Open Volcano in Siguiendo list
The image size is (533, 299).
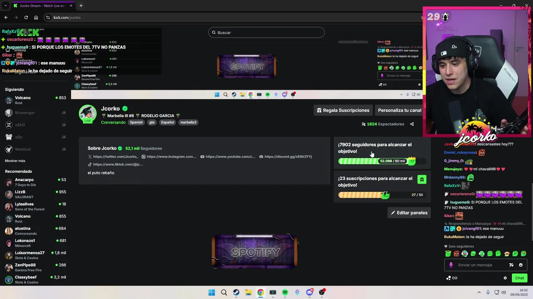[35, 100]
